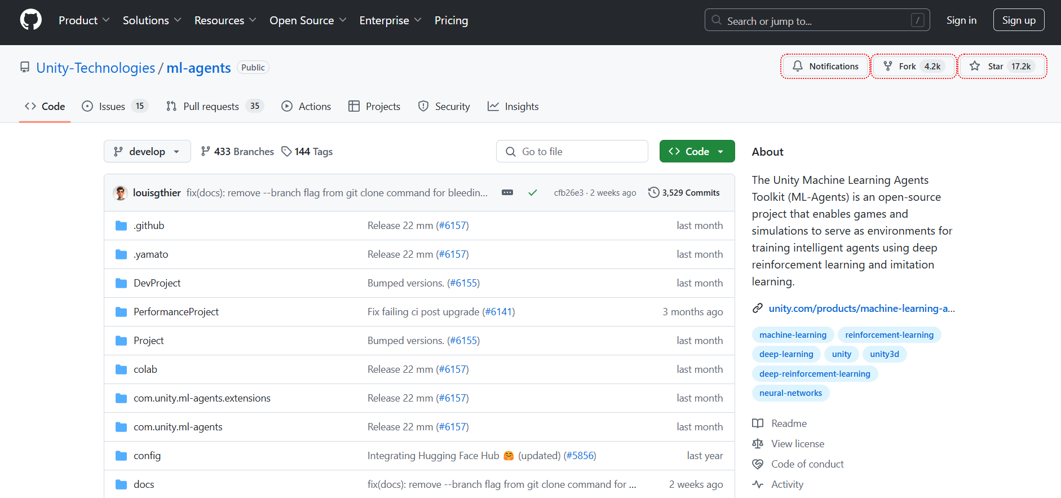
Task: Click the config folder icon
Action: 121,456
